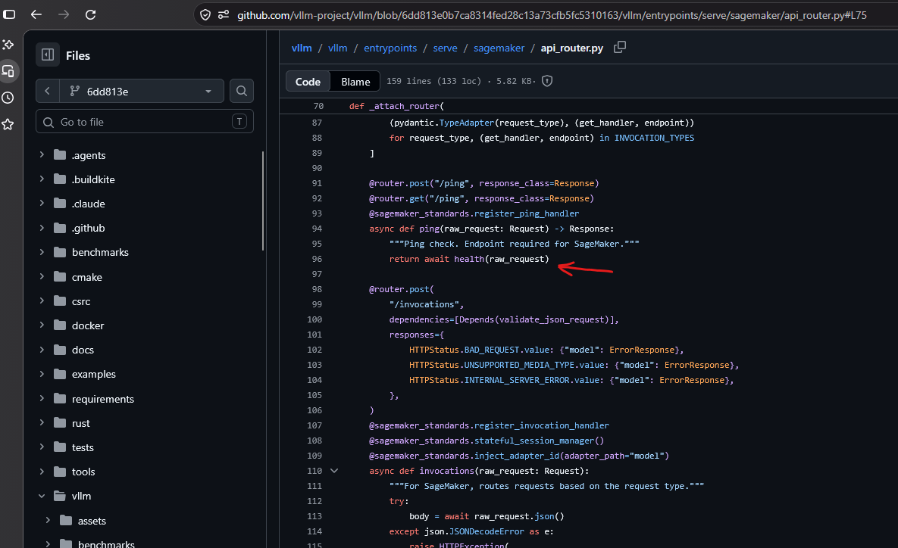898x548 pixels.
Task: Open the synced devices icon in browser sidebar
Action: click(x=8, y=71)
